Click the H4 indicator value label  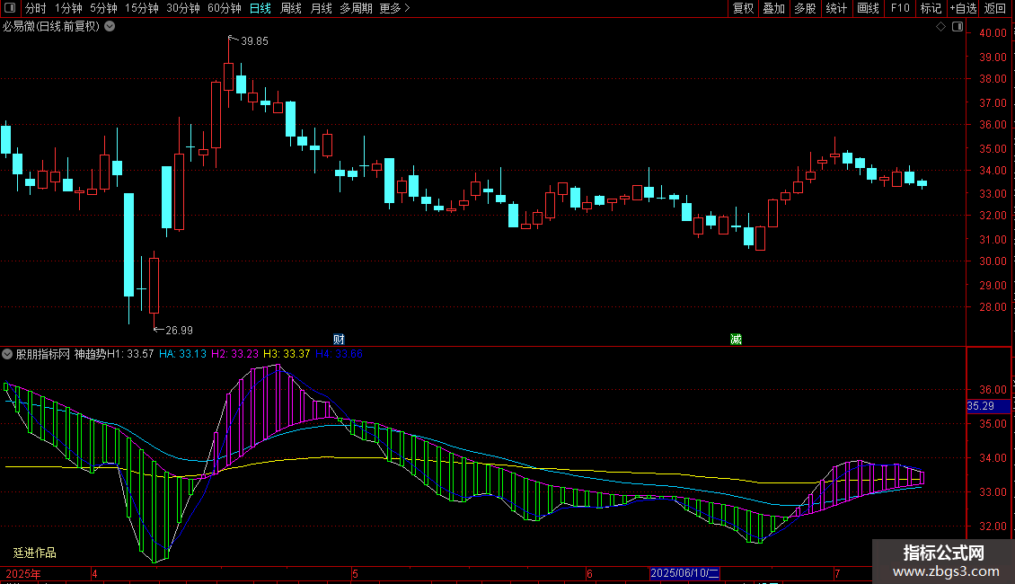pos(339,354)
